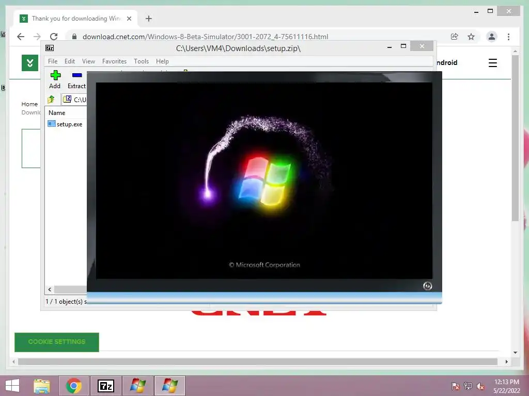Click the Name column header in 7-Zip
Image resolution: width=529 pixels, height=396 pixels.
57,113
